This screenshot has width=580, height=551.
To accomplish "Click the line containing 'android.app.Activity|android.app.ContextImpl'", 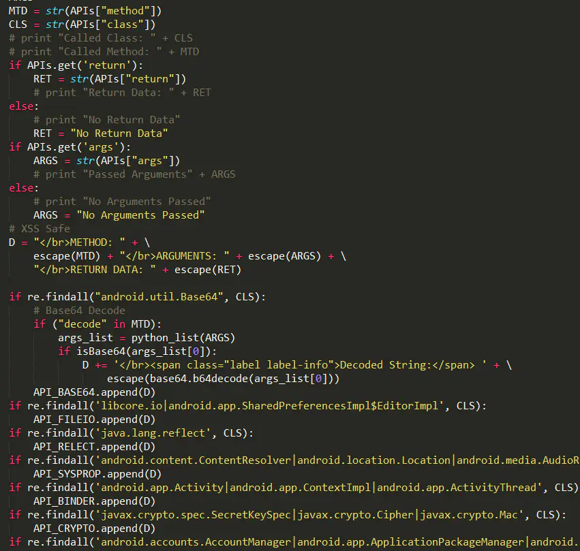I will 294,488.
